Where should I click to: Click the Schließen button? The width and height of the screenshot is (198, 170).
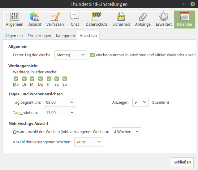[182, 162]
